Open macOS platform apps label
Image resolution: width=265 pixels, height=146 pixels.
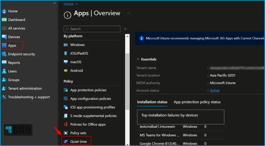(x=76, y=62)
